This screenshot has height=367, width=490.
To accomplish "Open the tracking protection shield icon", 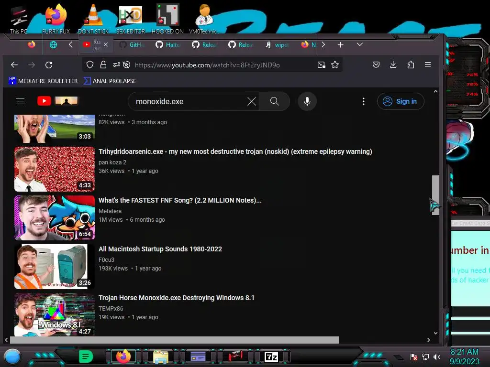I will click(90, 65).
